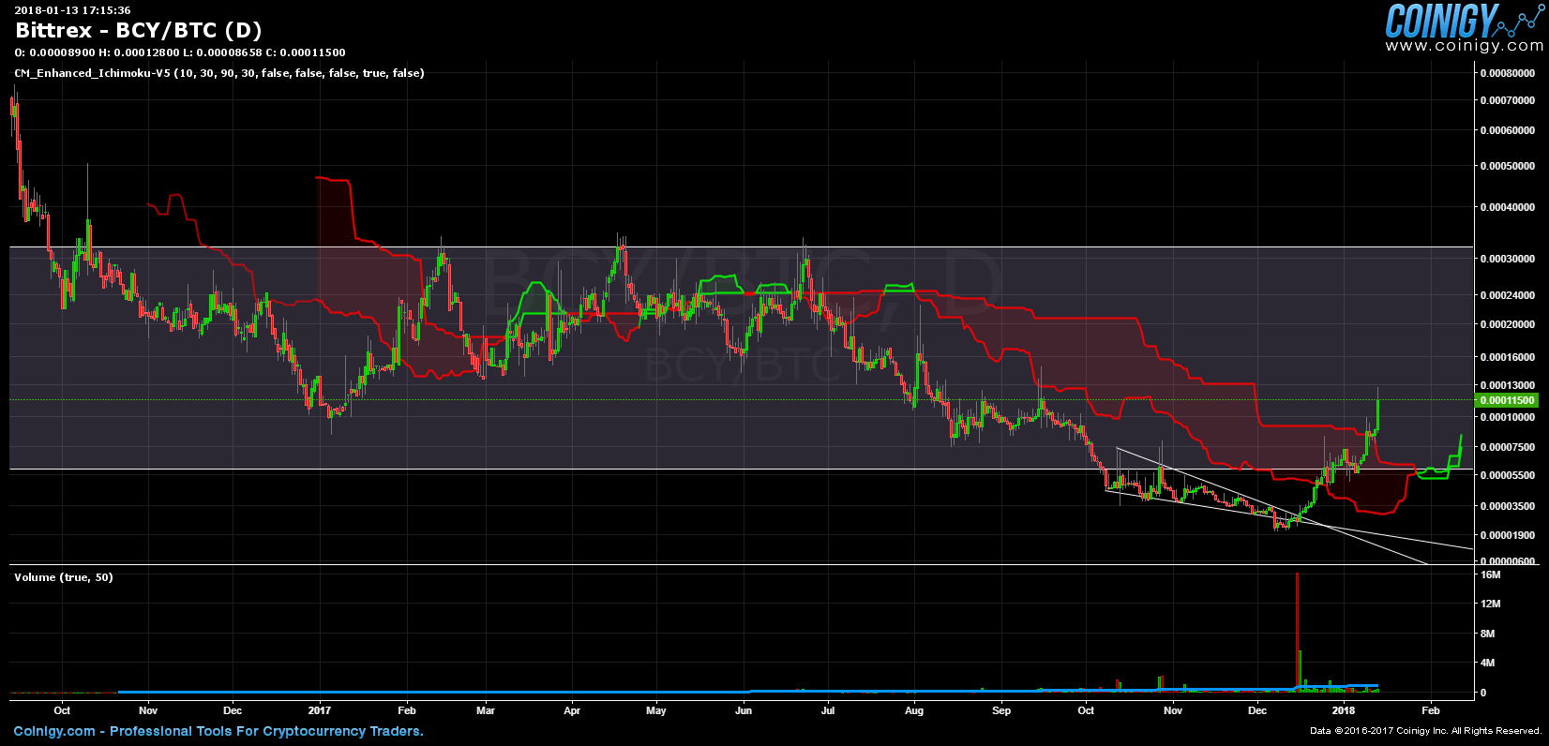Click the 0.00001900 price axis label

click(1508, 535)
